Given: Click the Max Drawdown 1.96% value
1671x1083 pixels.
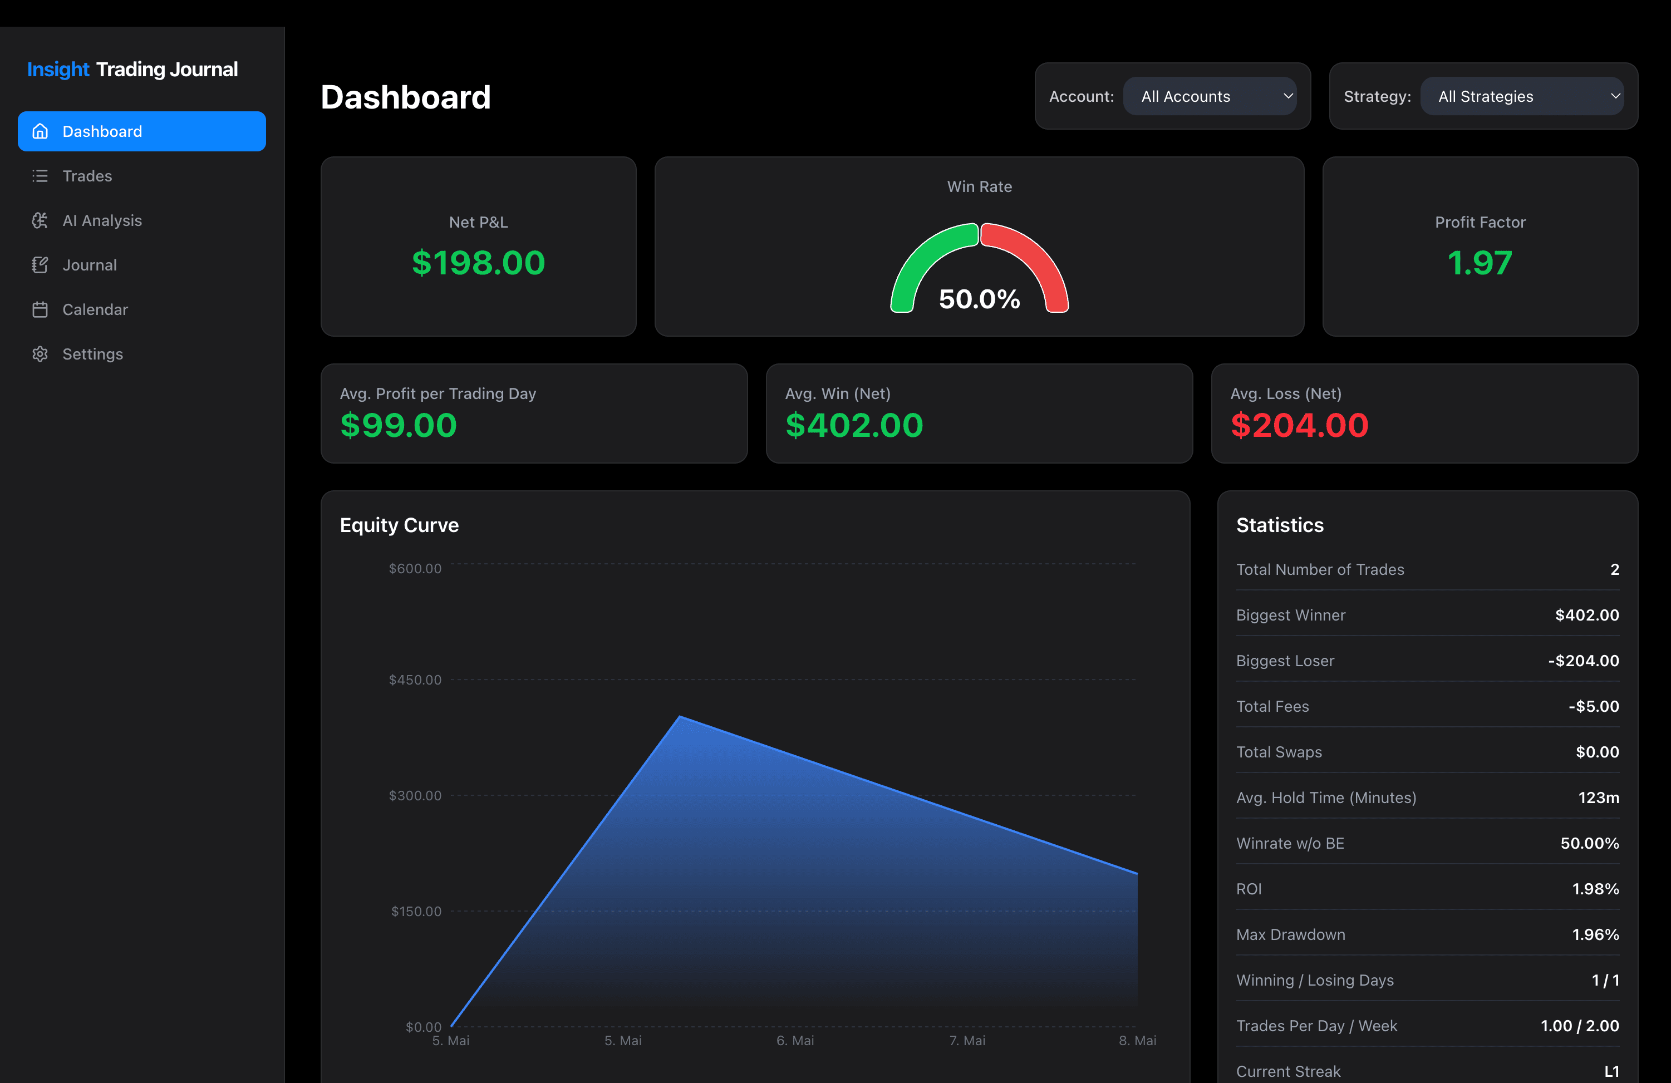Looking at the screenshot, I should [1595, 934].
